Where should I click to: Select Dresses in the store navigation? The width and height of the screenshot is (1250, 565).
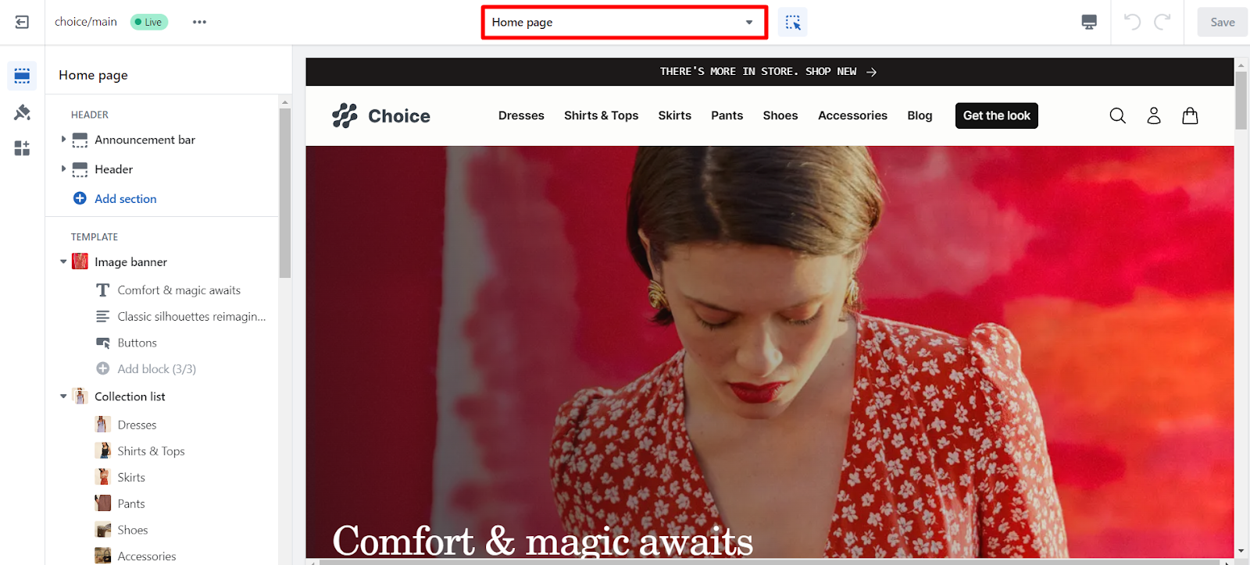pyautogui.click(x=521, y=115)
